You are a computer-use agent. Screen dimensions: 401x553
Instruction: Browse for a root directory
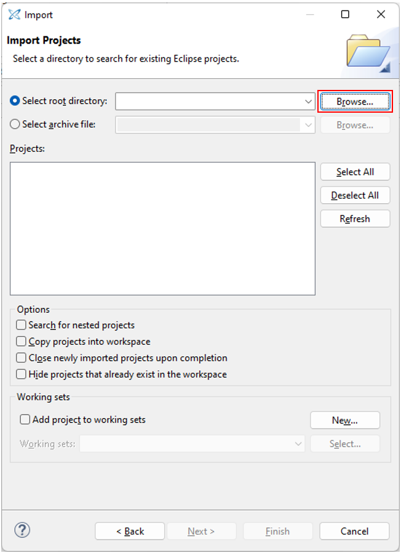pyautogui.click(x=355, y=102)
